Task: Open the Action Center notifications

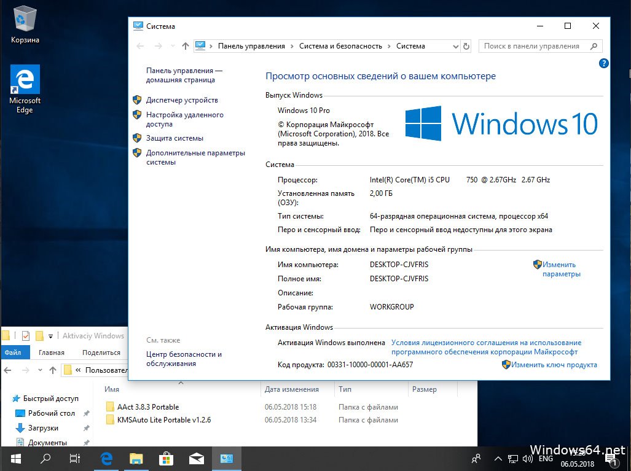Action: 611,460
